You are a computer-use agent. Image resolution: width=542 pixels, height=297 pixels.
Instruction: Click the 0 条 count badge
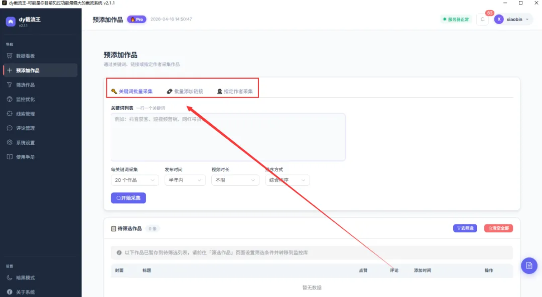(153, 229)
